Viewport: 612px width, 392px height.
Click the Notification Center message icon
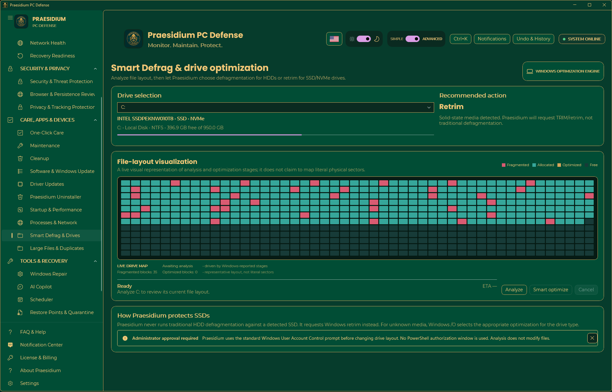(10, 345)
